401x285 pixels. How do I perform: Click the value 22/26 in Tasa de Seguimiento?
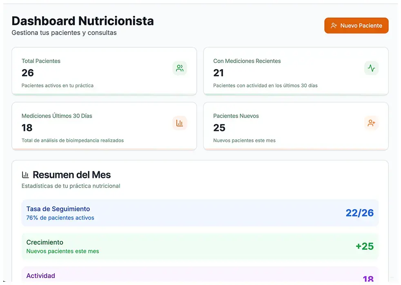[359, 213]
